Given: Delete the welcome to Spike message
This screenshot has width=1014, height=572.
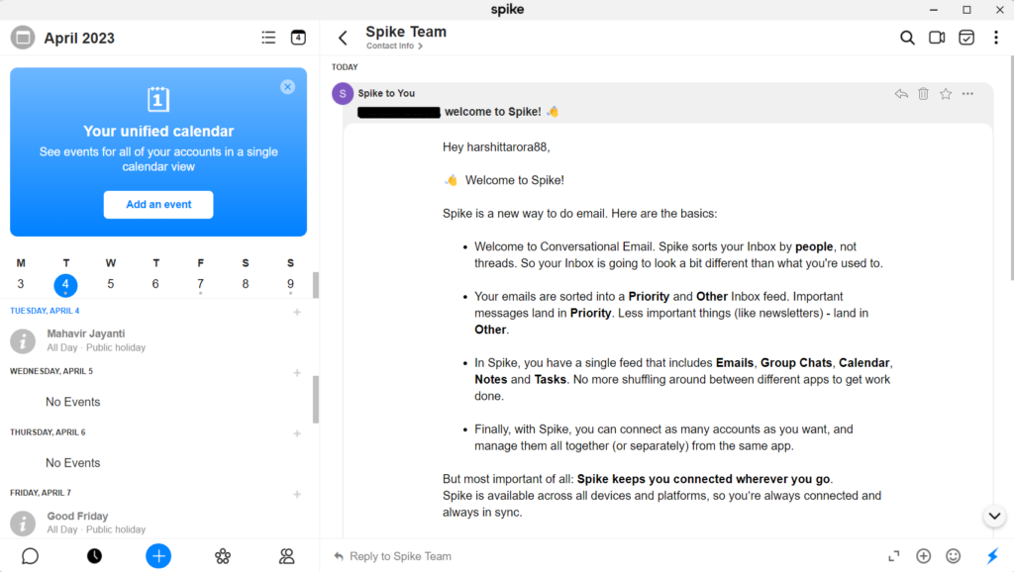Looking at the screenshot, I should pyautogui.click(x=924, y=94).
